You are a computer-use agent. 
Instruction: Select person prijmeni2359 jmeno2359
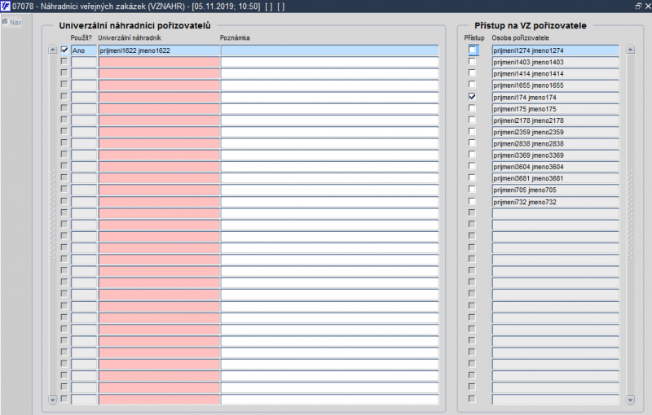555,133
